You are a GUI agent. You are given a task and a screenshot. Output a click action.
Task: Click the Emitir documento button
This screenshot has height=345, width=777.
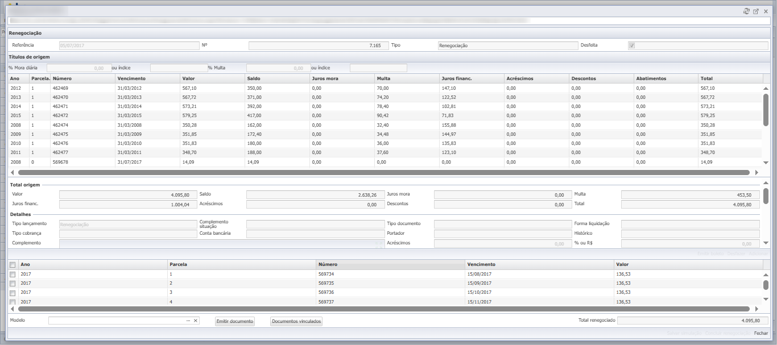[x=234, y=321]
